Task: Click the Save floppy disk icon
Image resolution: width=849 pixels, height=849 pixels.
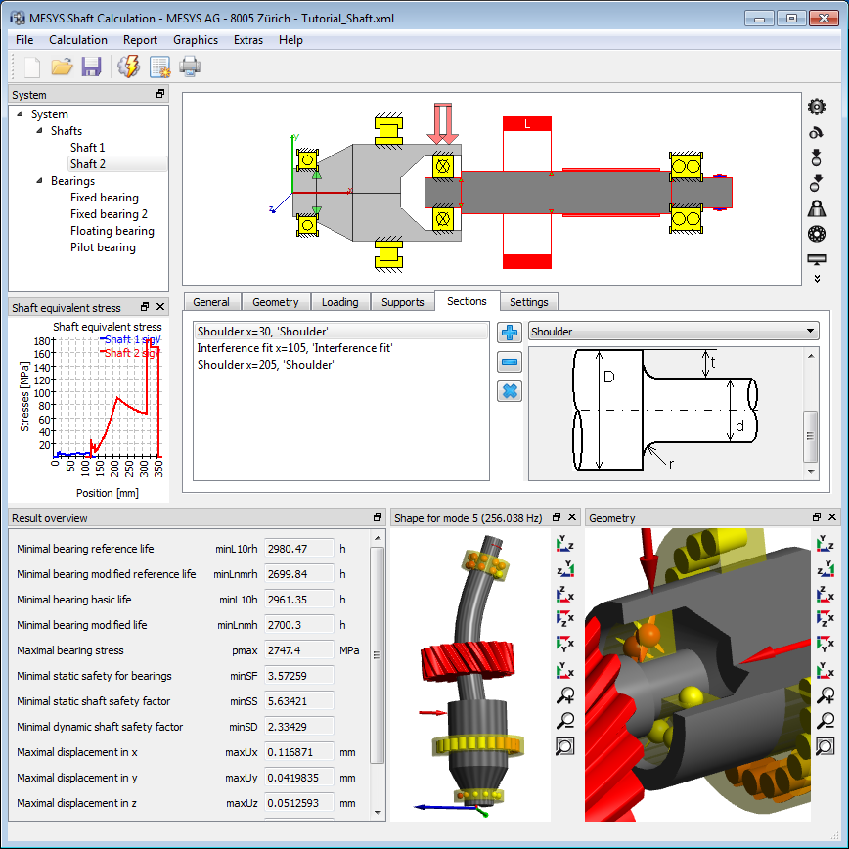Action: (x=92, y=67)
